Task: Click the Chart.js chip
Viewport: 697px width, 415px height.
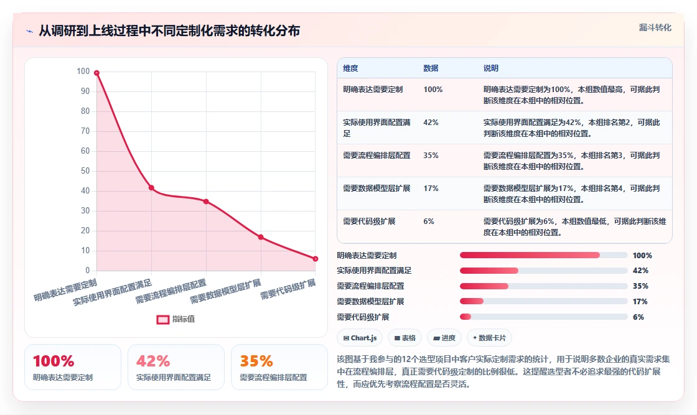Action: pos(360,338)
